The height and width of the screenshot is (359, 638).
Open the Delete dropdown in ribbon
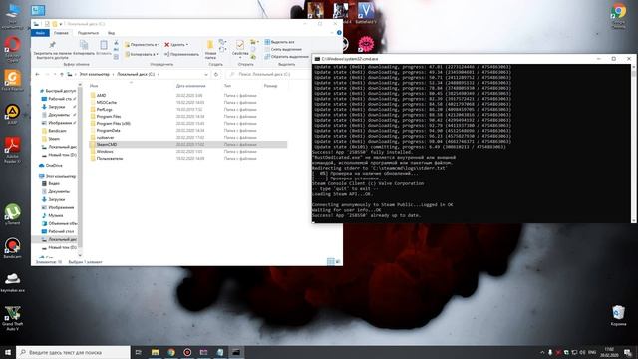point(176,44)
